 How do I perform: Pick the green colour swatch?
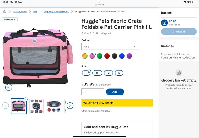99,56
